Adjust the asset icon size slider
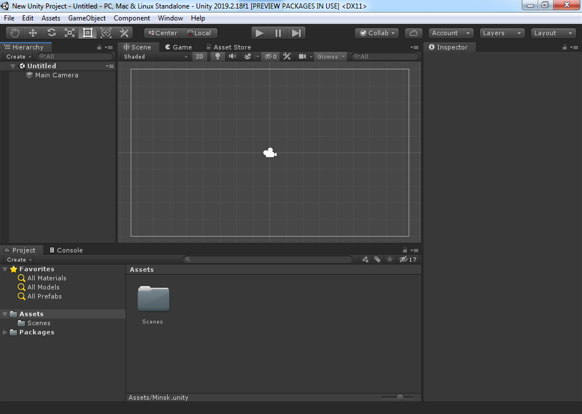Image resolution: width=582 pixels, height=414 pixels. [x=400, y=398]
